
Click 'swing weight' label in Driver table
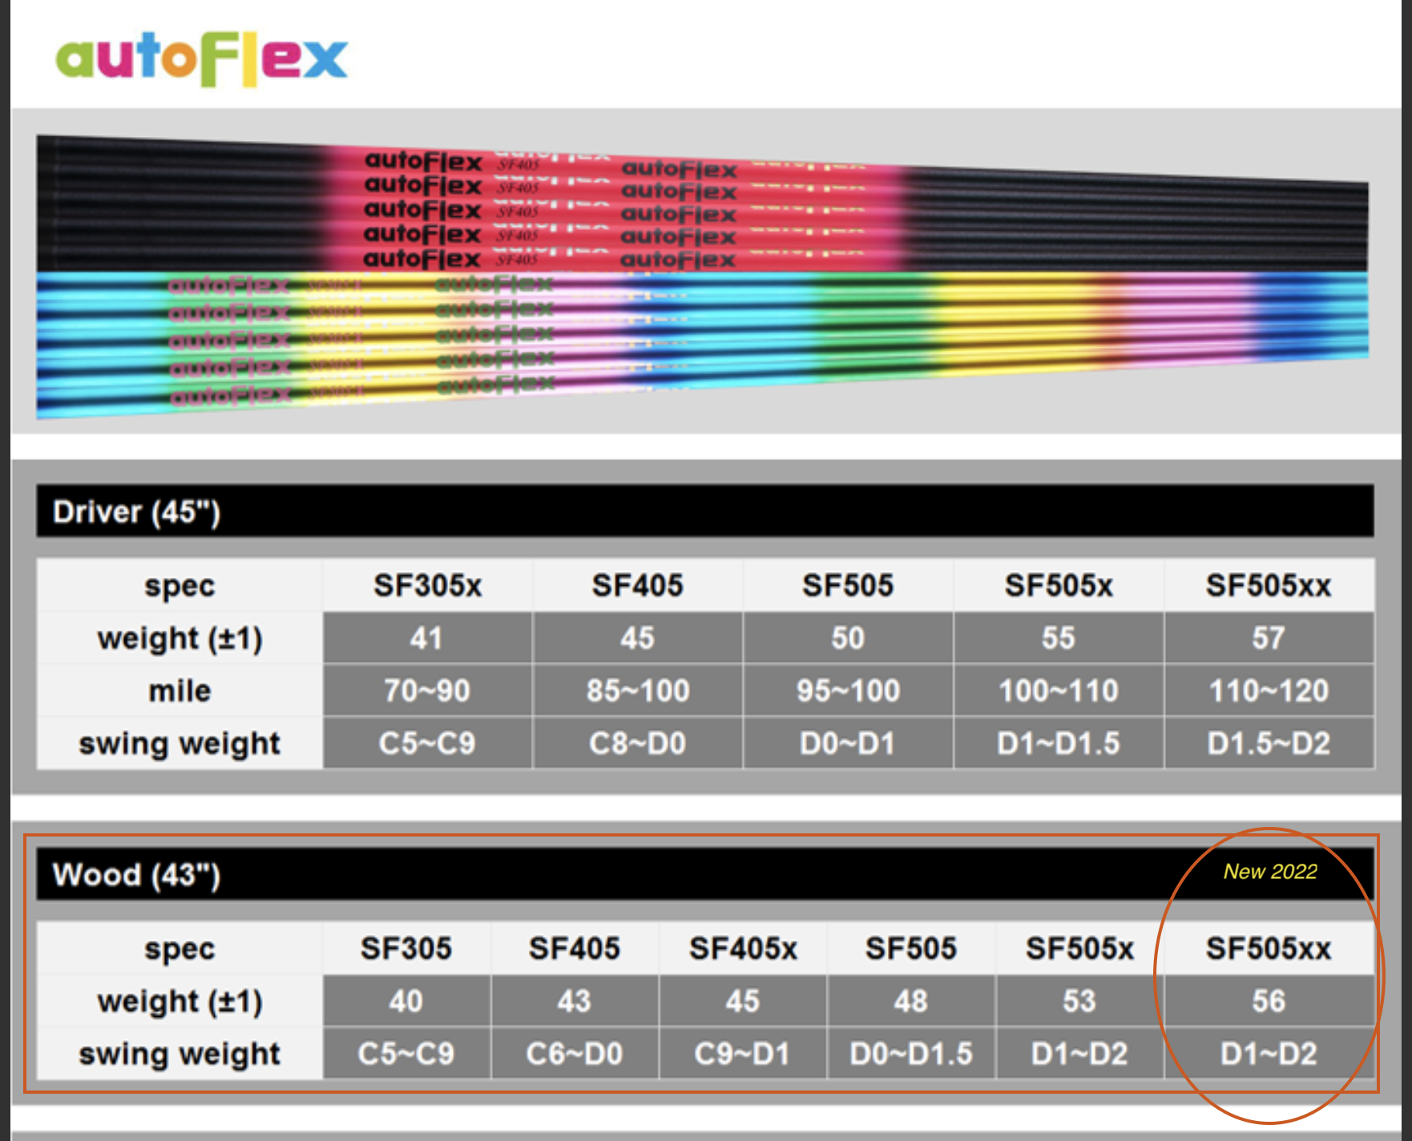[x=180, y=744]
